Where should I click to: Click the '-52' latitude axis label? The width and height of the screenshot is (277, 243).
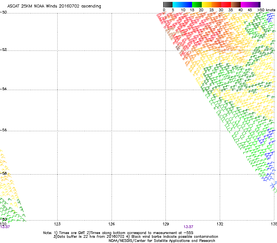click(x=3, y=50)
